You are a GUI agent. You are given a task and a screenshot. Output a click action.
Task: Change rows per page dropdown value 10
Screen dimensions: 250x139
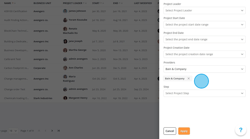coord(13,131)
